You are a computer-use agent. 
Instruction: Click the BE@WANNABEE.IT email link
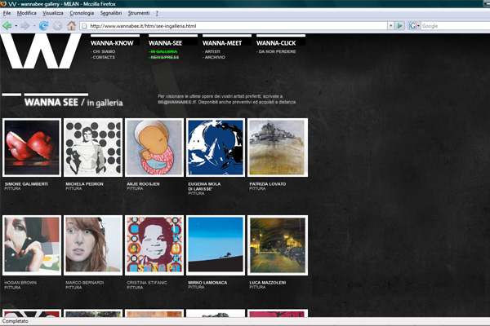point(177,102)
